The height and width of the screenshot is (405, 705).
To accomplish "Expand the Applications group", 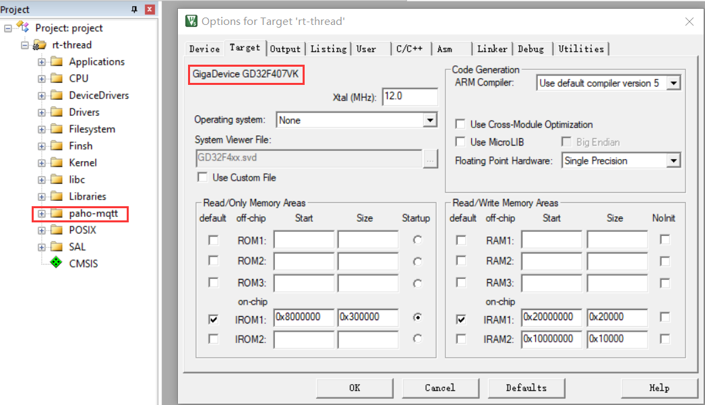I will [x=41, y=62].
